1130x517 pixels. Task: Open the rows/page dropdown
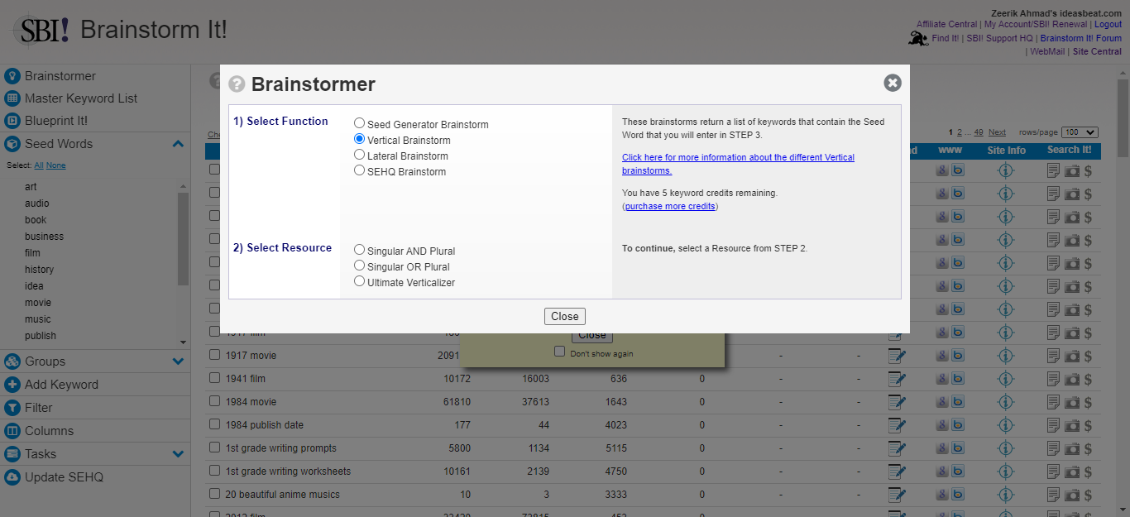coord(1081,132)
